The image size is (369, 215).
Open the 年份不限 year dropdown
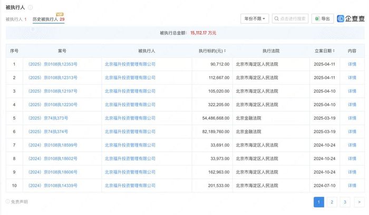pyautogui.click(x=255, y=19)
